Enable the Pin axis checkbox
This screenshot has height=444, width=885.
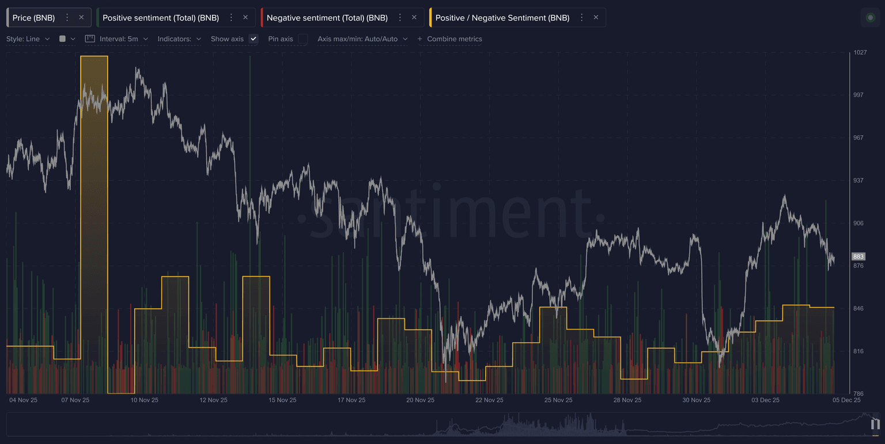tap(303, 39)
